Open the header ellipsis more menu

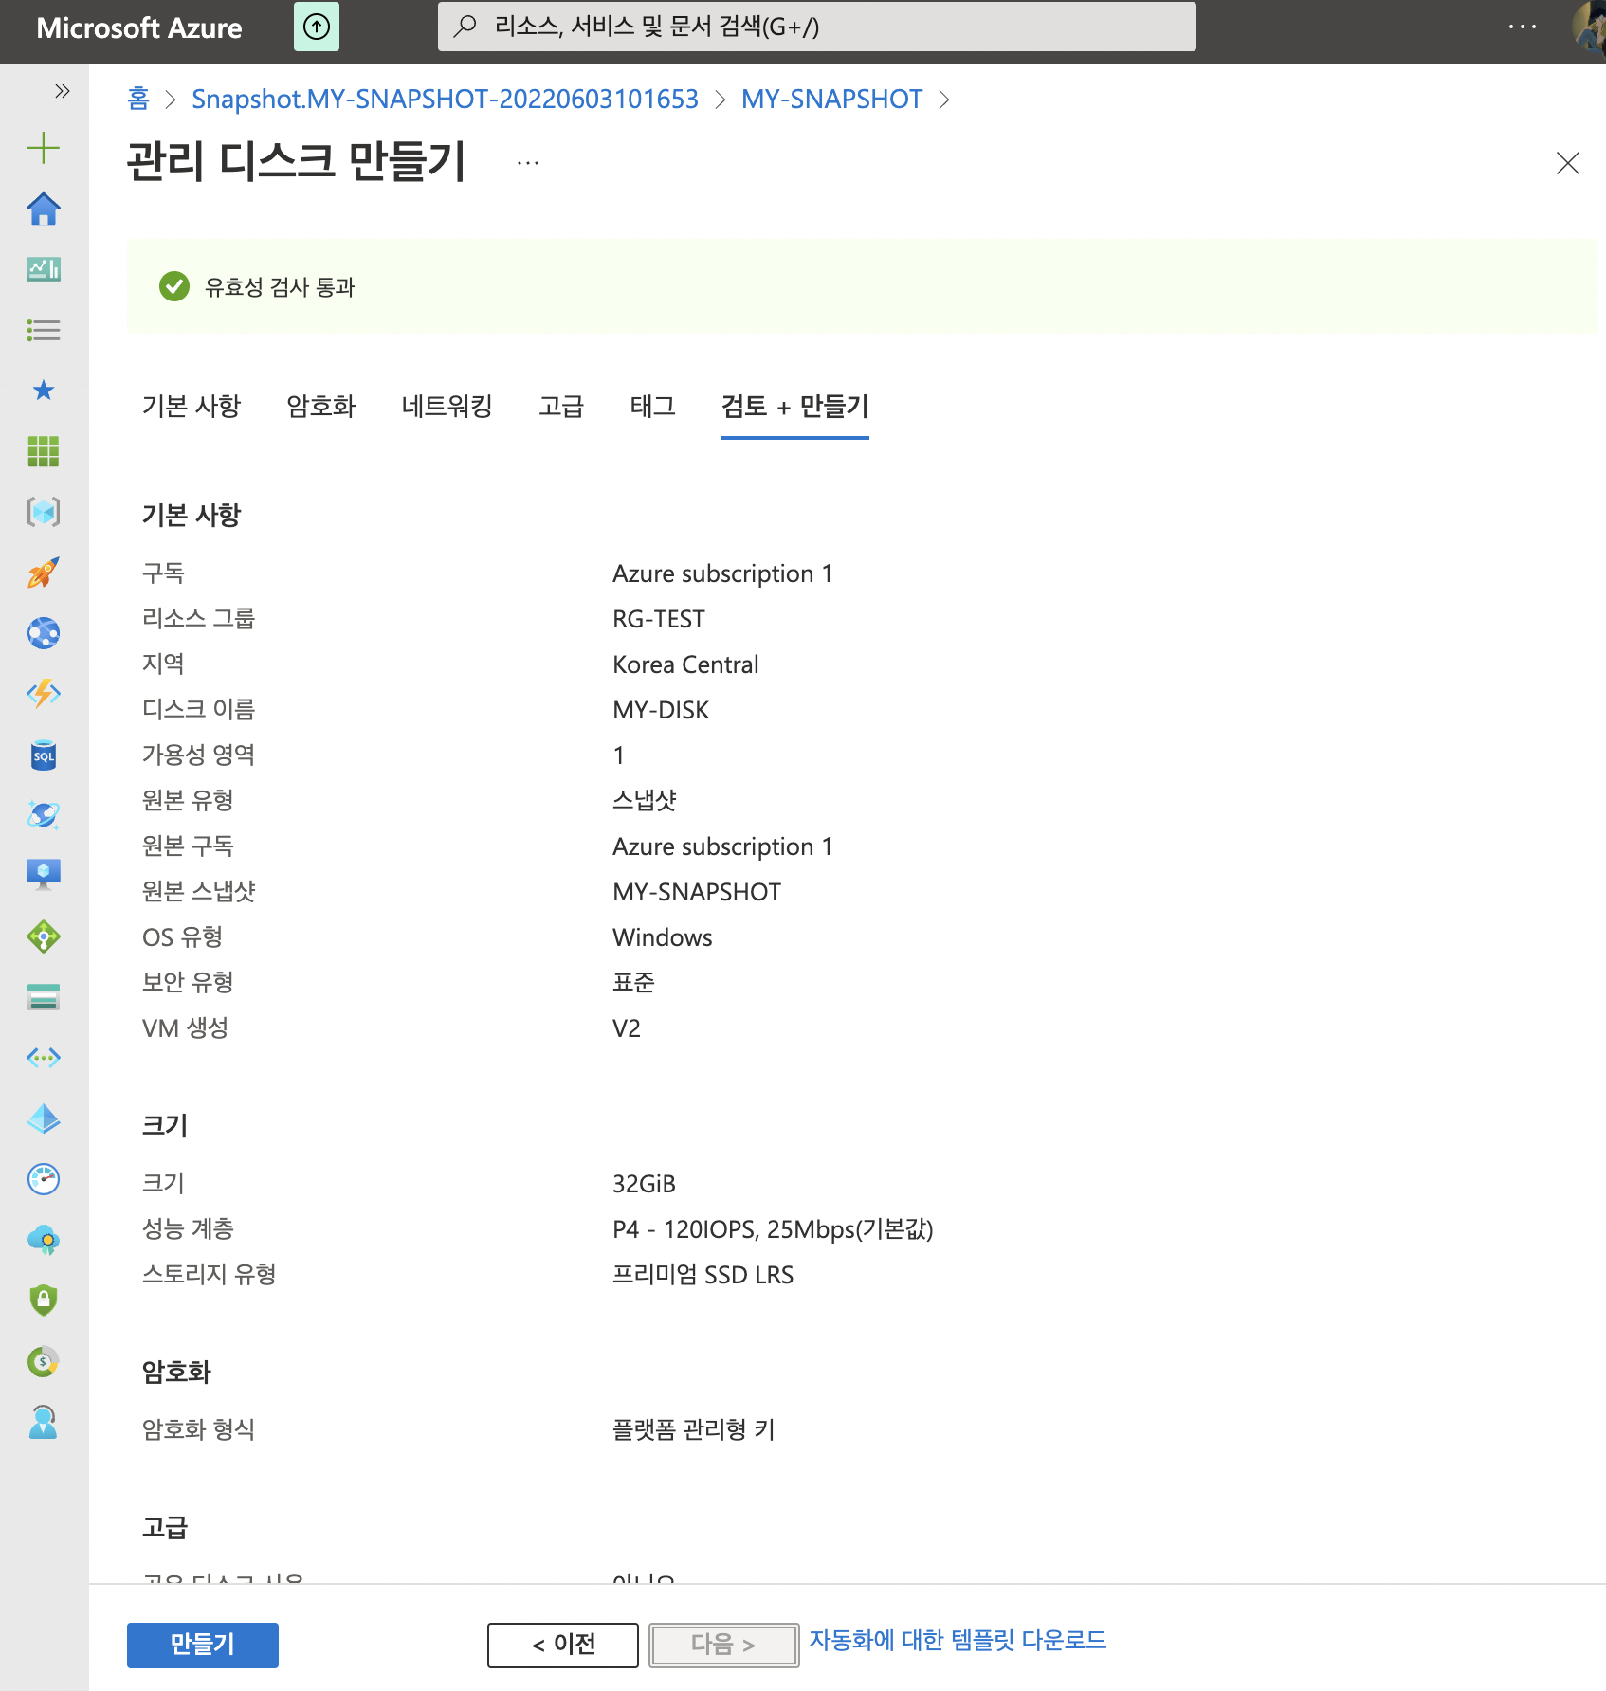tap(1523, 27)
